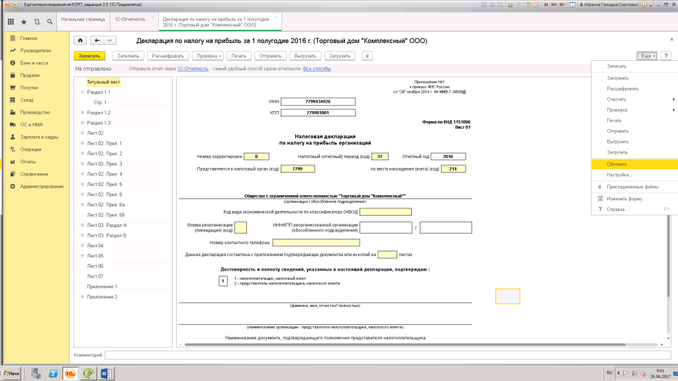
Task: Open Банк и касса section
Action: (34, 63)
